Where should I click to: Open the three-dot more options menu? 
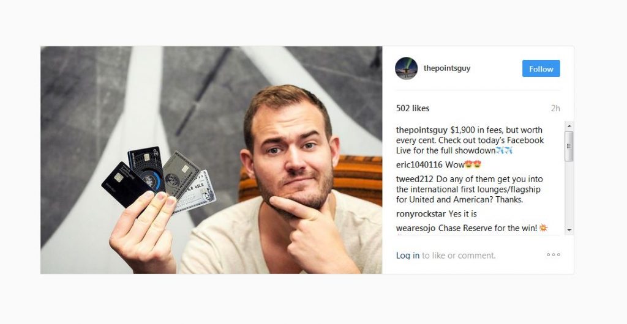[554, 254]
